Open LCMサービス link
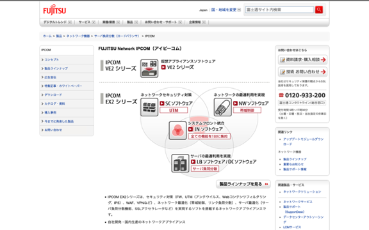Viewport: 369px width, 230px height. [x=292, y=227]
